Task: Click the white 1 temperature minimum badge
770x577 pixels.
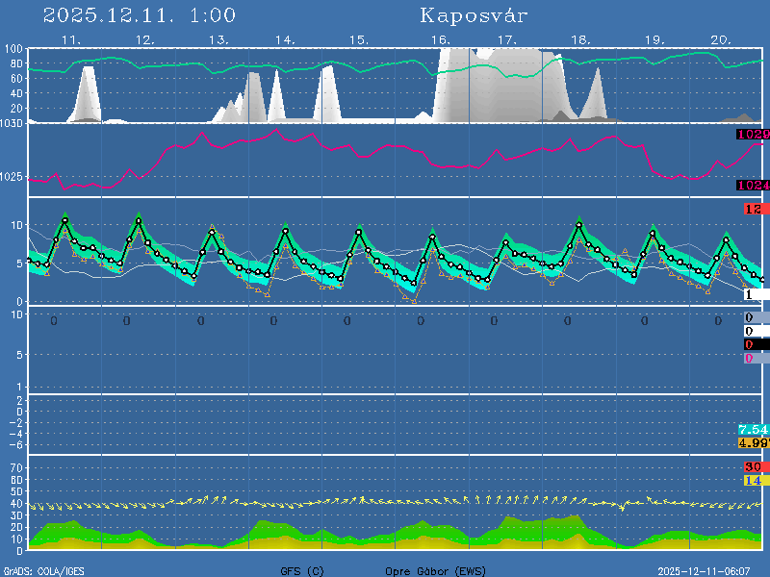Action: click(x=756, y=295)
